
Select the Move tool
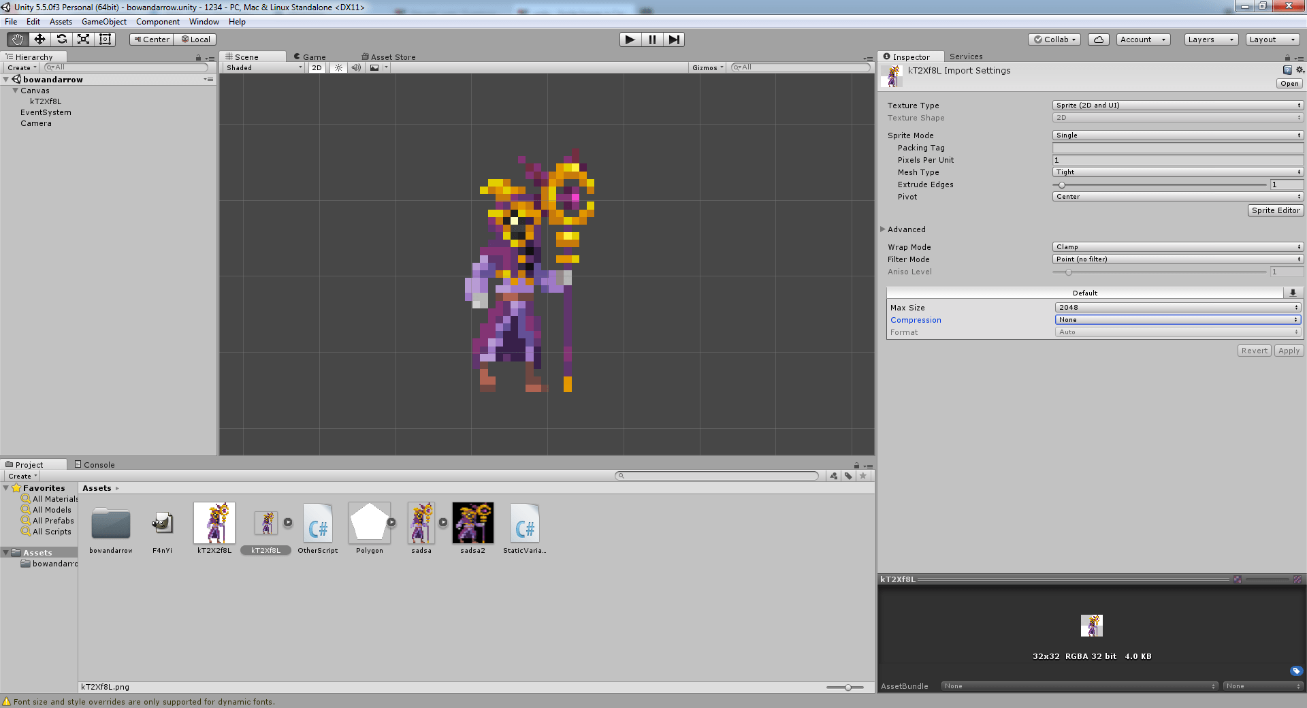tap(39, 39)
